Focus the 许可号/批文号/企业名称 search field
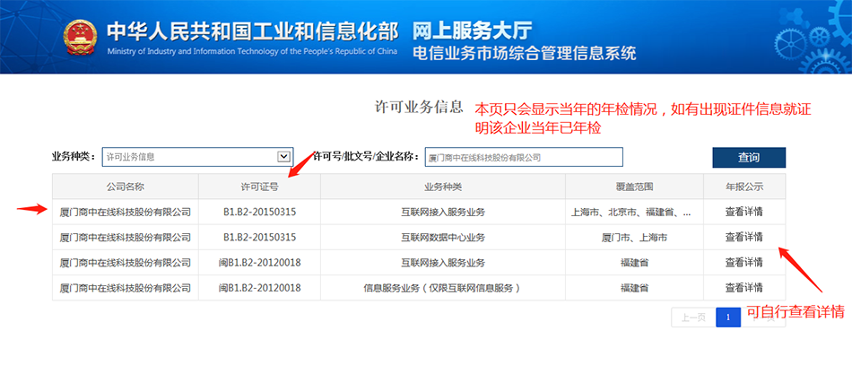 pyautogui.click(x=523, y=157)
